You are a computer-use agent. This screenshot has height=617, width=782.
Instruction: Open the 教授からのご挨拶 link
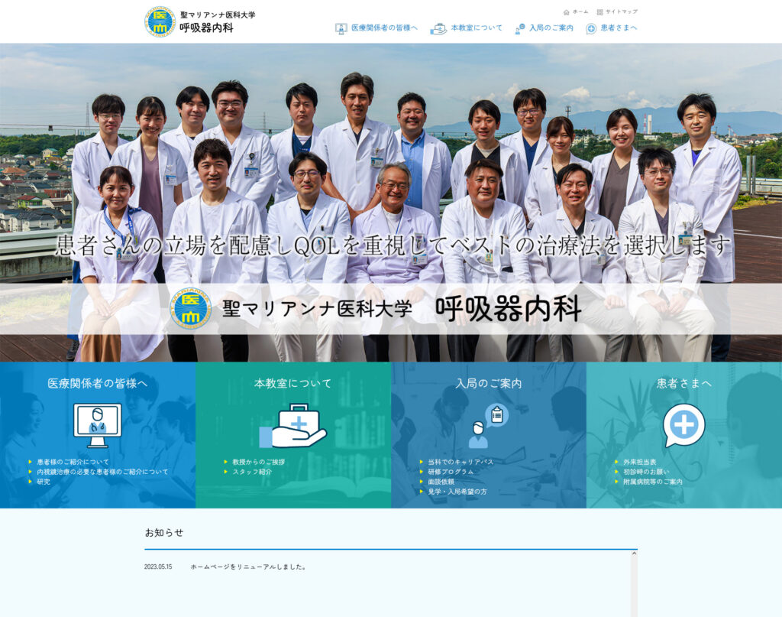point(258,462)
